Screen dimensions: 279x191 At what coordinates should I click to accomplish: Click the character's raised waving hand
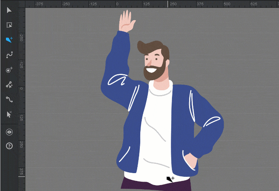coord(126,22)
